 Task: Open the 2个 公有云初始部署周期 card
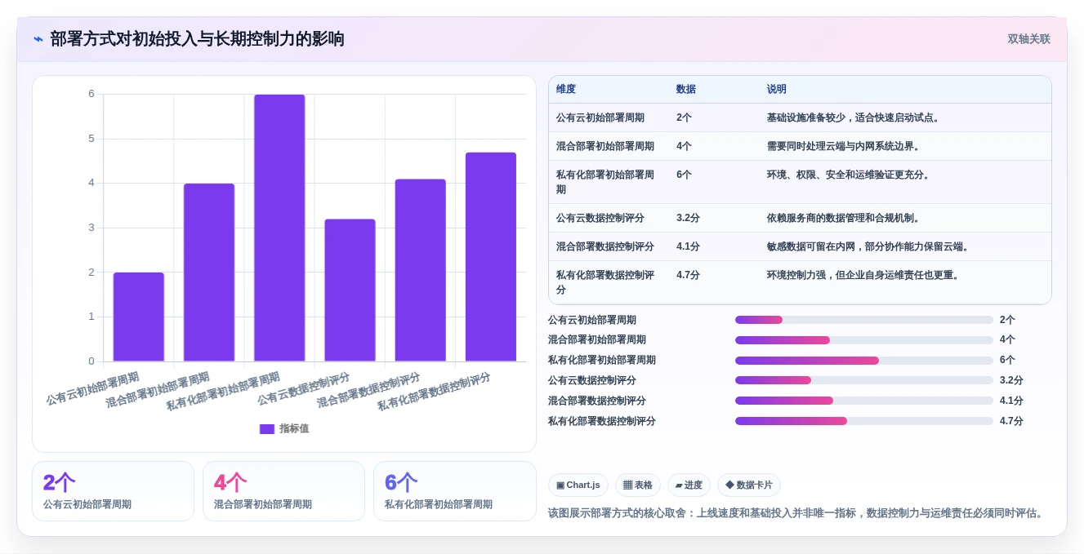coord(113,491)
